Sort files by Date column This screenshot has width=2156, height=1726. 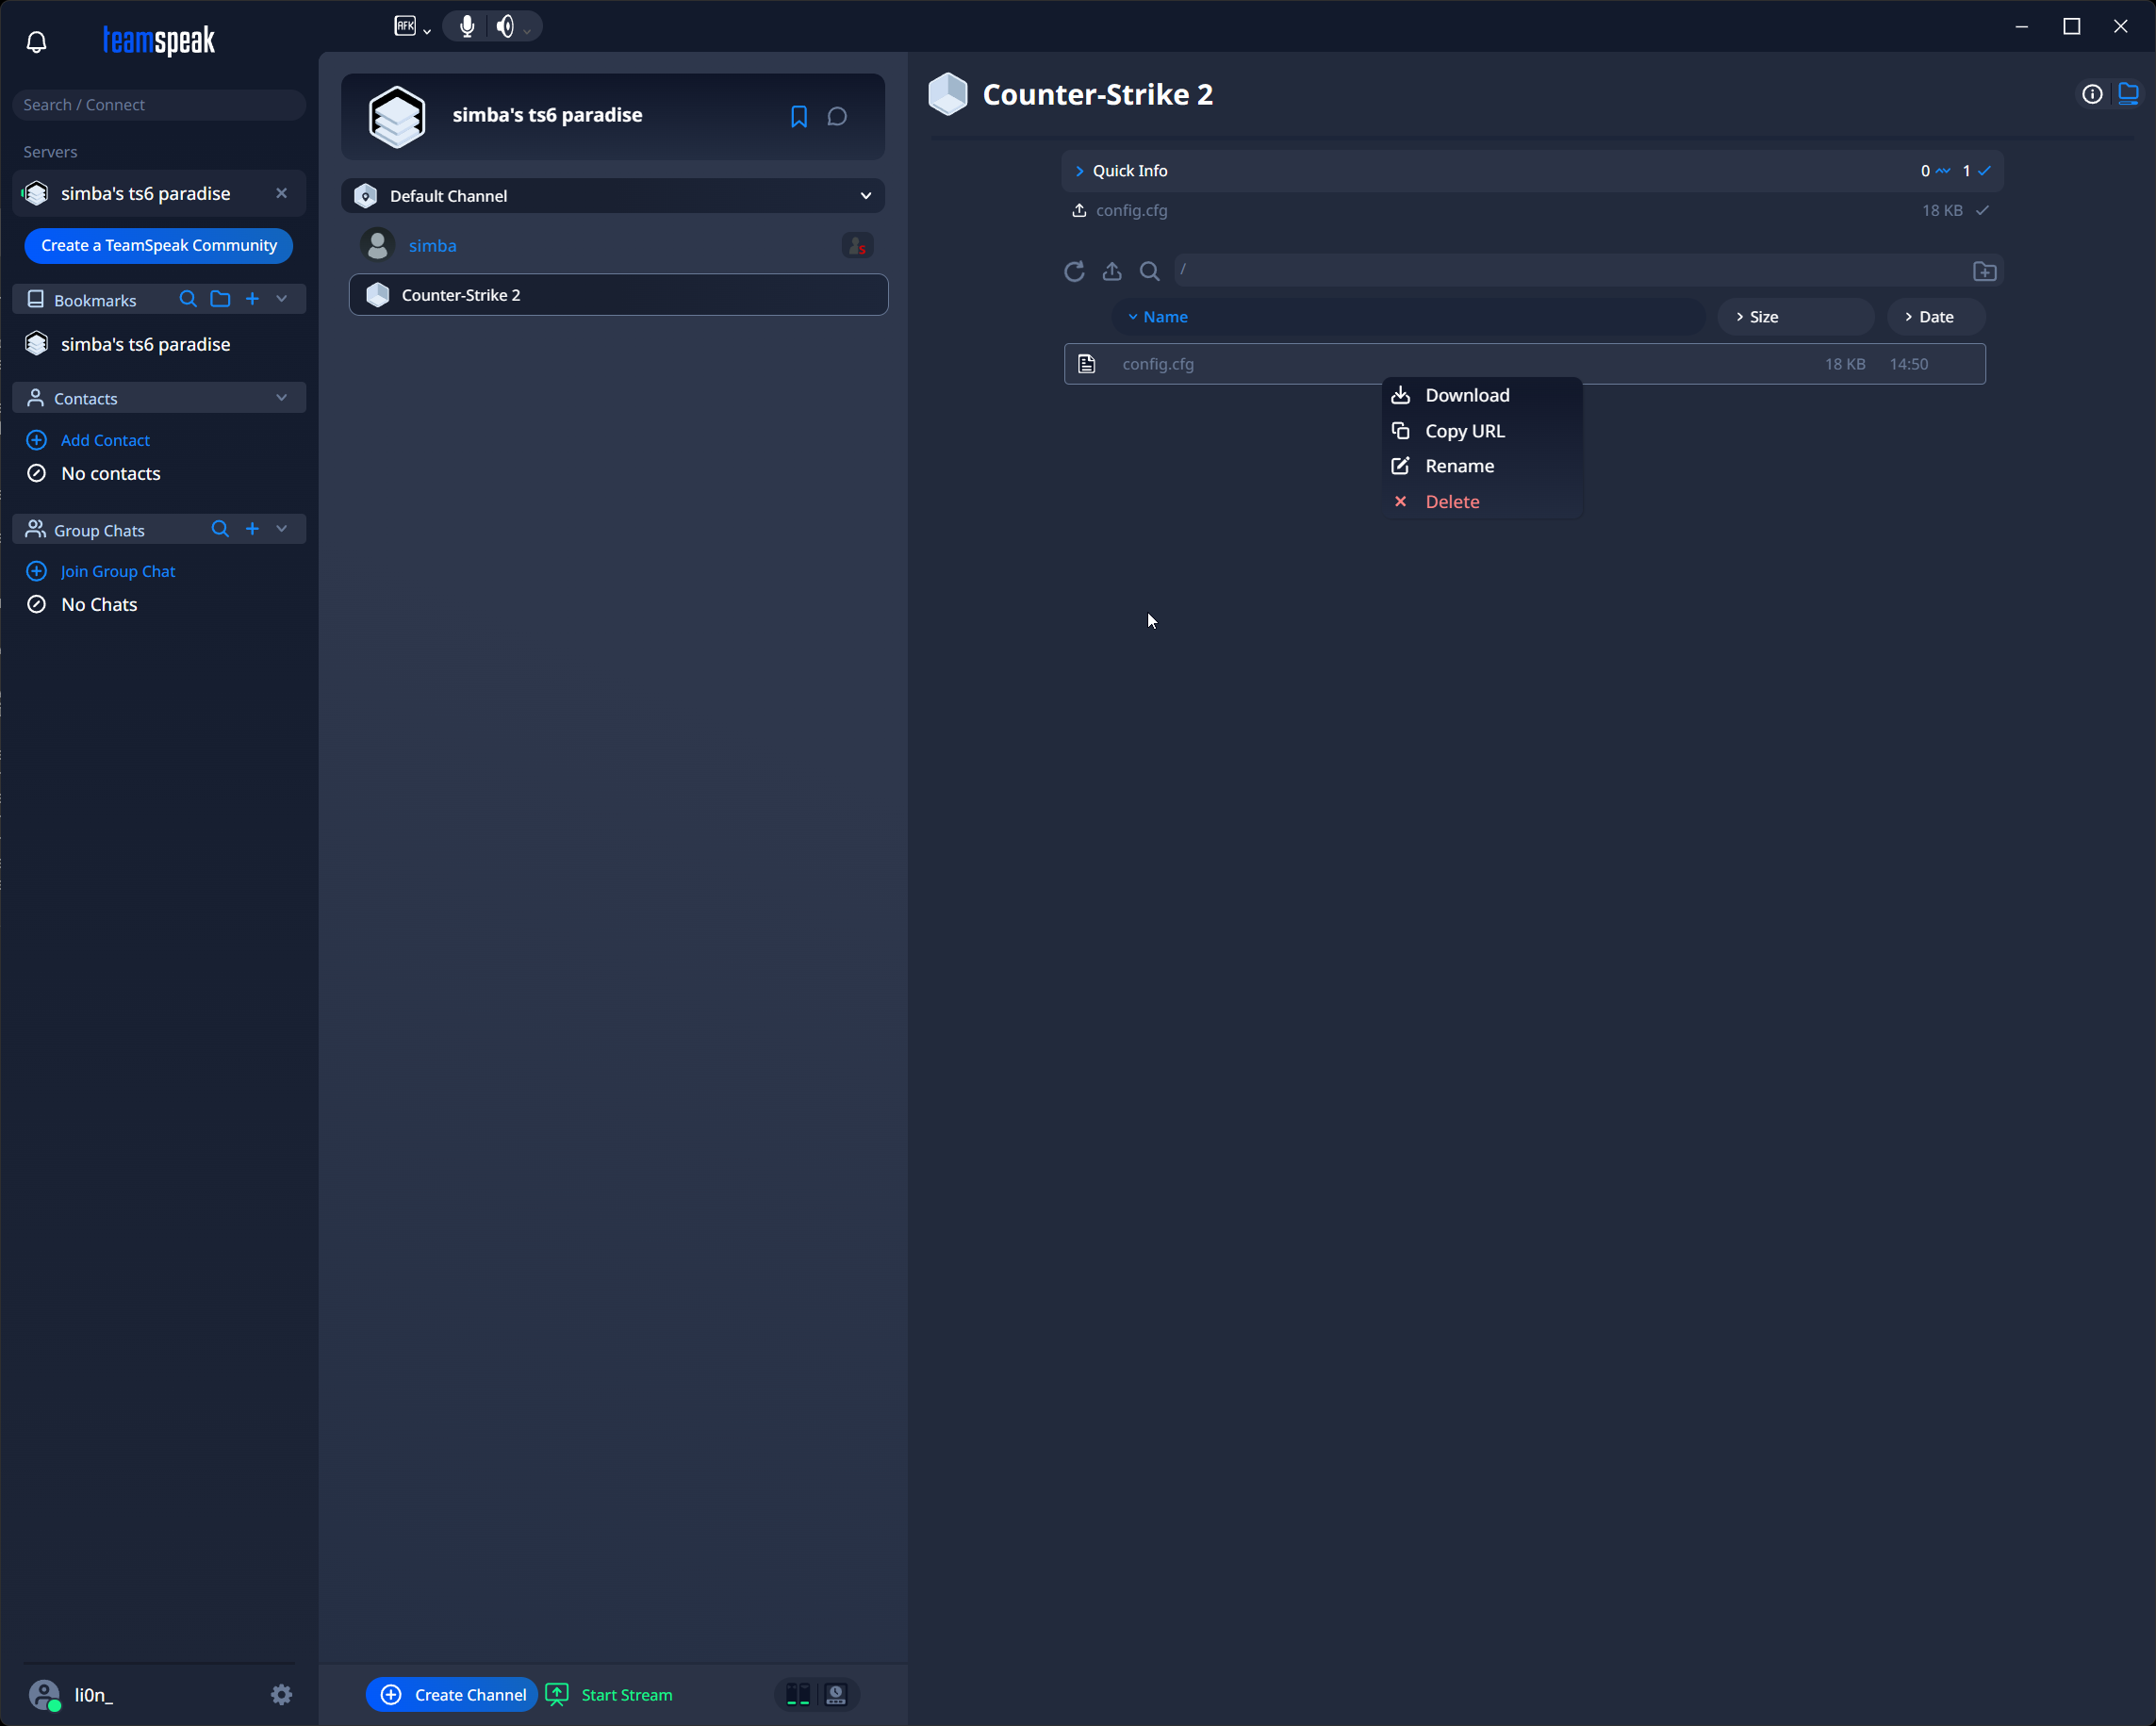[x=1936, y=317]
